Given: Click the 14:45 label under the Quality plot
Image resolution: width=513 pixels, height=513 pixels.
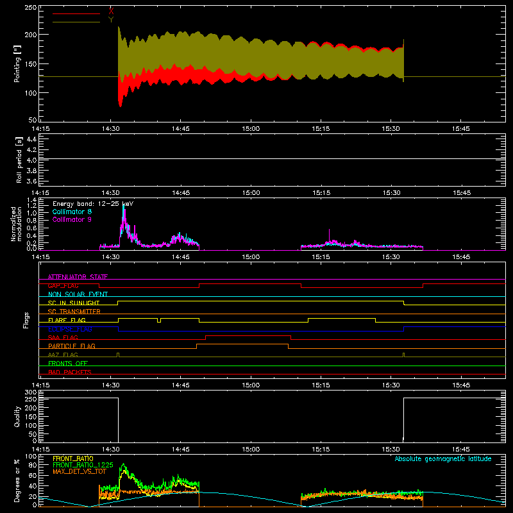Looking at the screenshot, I should [x=181, y=450].
